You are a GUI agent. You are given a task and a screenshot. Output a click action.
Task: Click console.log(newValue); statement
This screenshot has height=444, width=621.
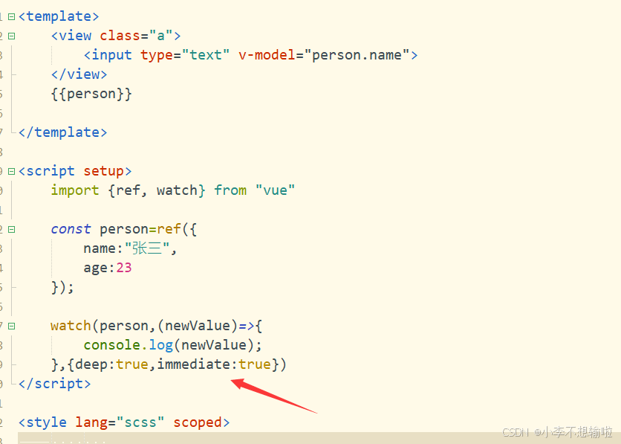pos(172,345)
